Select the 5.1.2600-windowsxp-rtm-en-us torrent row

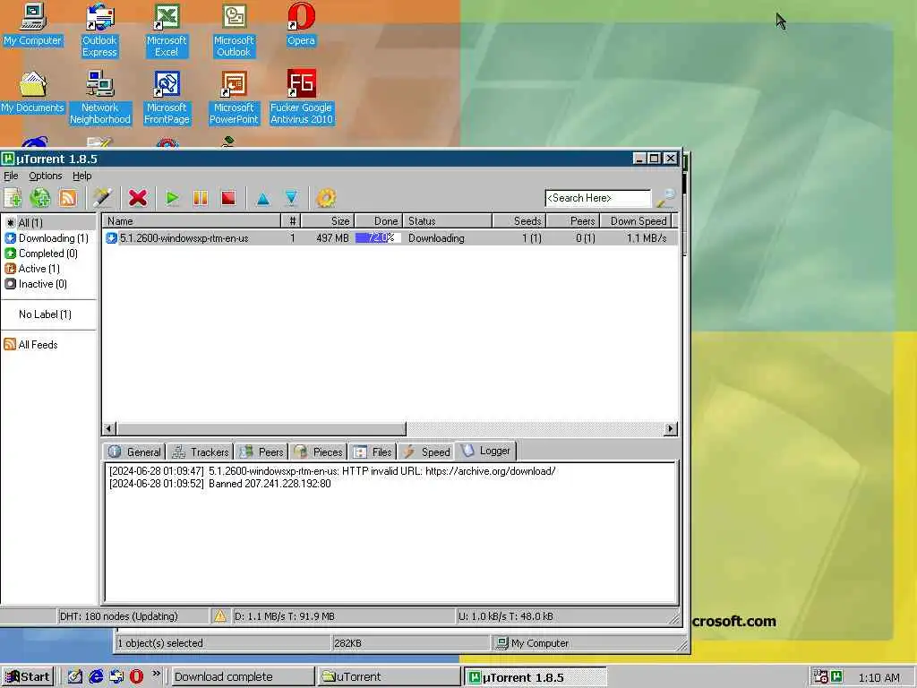pyautogui.click(x=390, y=238)
